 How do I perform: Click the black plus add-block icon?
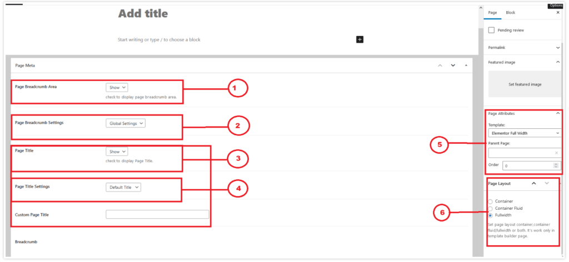click(x=360, y=39)
